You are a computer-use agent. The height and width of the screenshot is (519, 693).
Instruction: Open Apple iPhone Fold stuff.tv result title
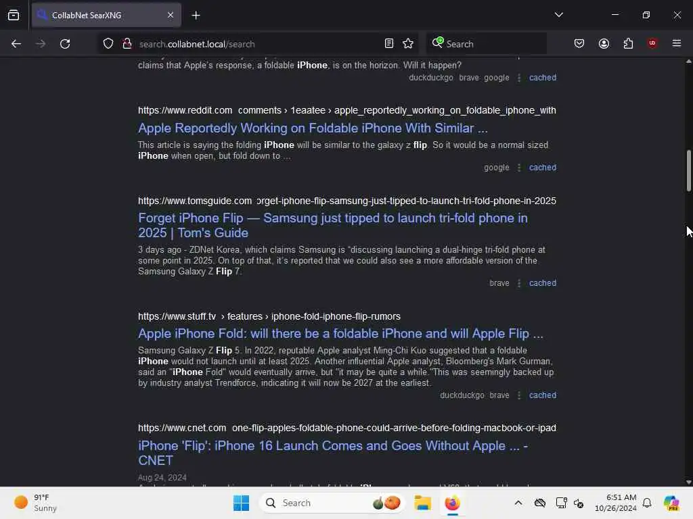tap(341, 334)
